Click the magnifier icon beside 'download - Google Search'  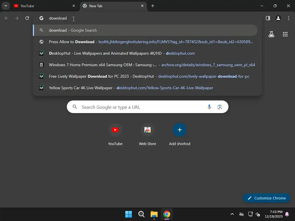[41, 30]
